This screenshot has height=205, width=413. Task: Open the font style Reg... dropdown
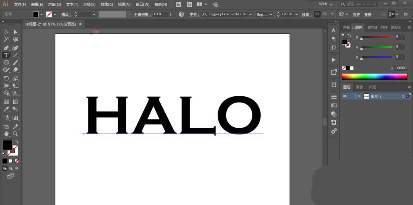[271, 14]
